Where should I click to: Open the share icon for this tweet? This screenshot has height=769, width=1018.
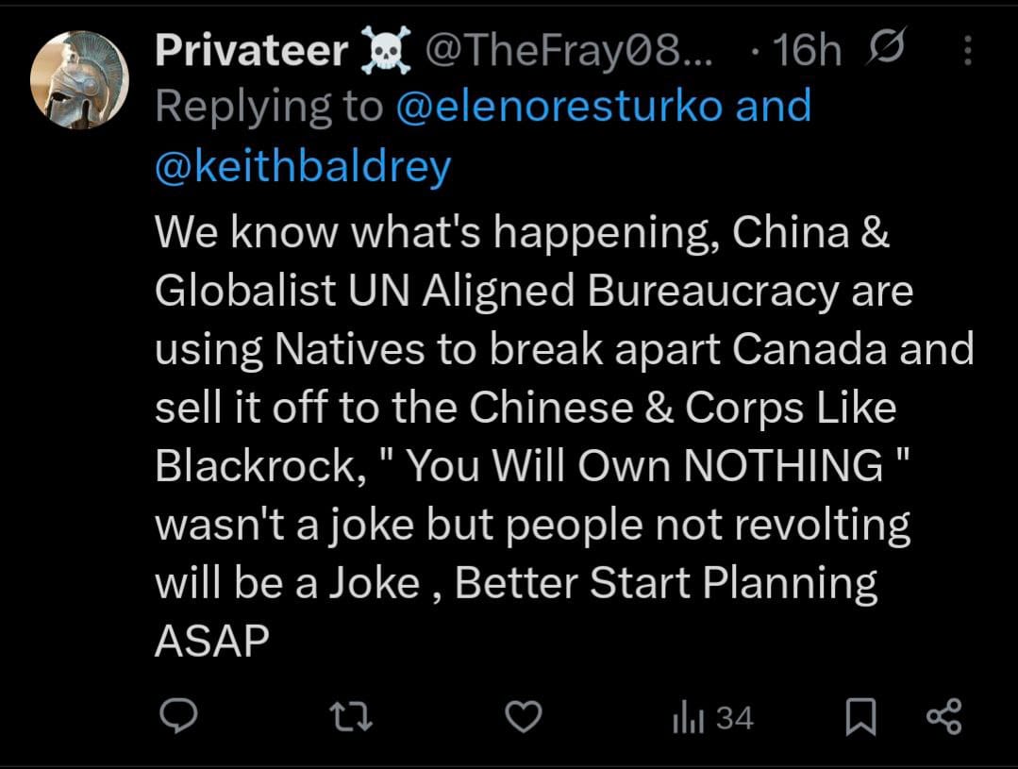[943, 717]
